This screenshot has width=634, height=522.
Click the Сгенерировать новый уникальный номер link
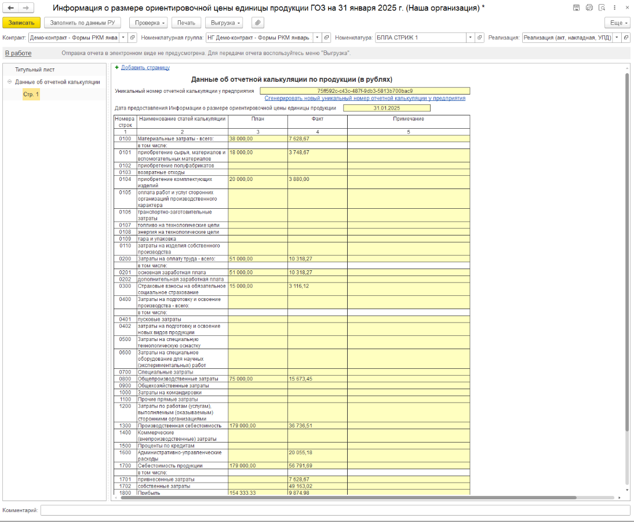[365, 99]
